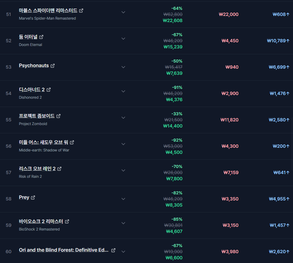Open Project Zomboid external link icon

click(x=59, y=116)
